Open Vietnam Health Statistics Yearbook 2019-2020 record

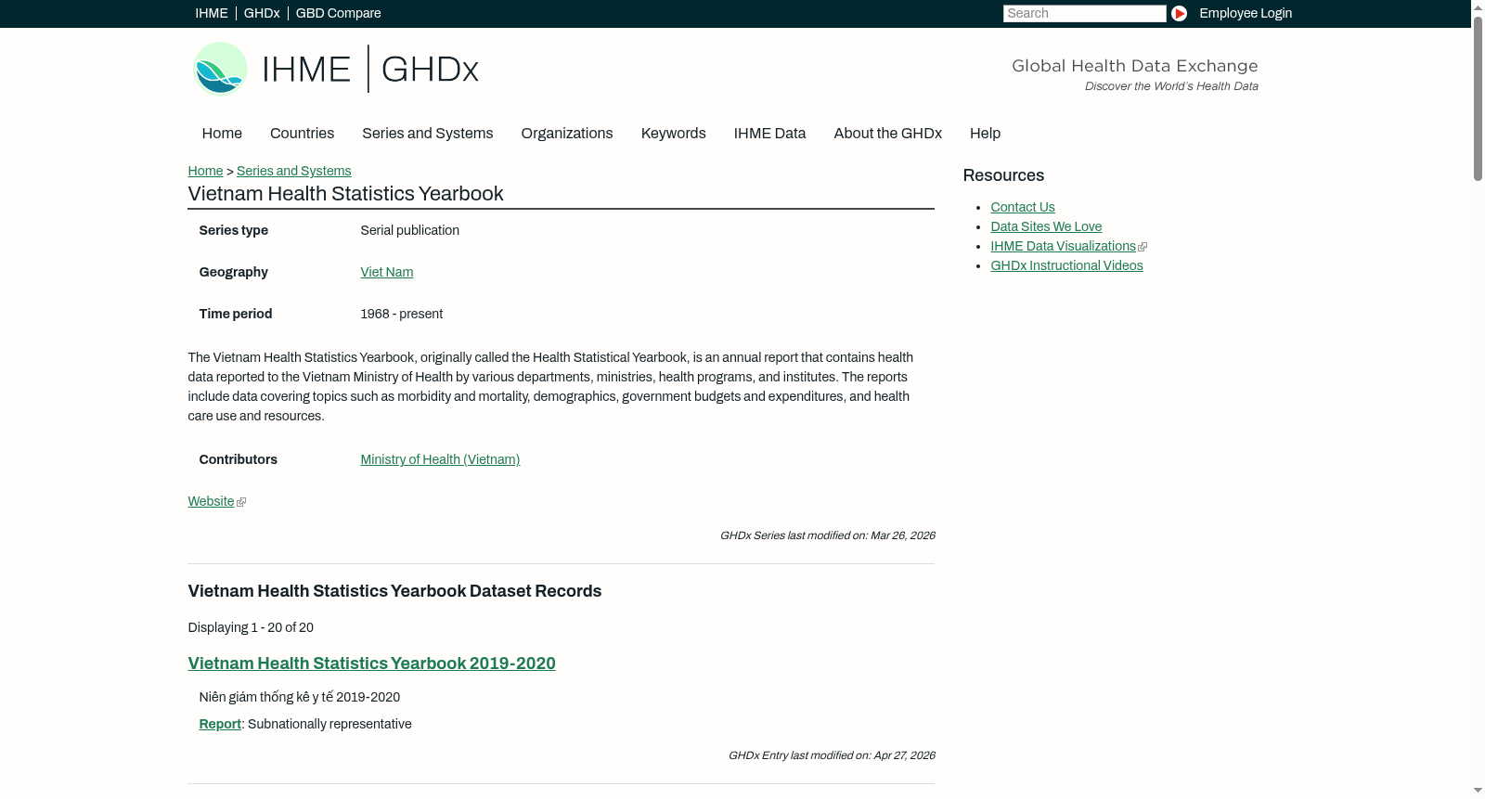[371, 664]
